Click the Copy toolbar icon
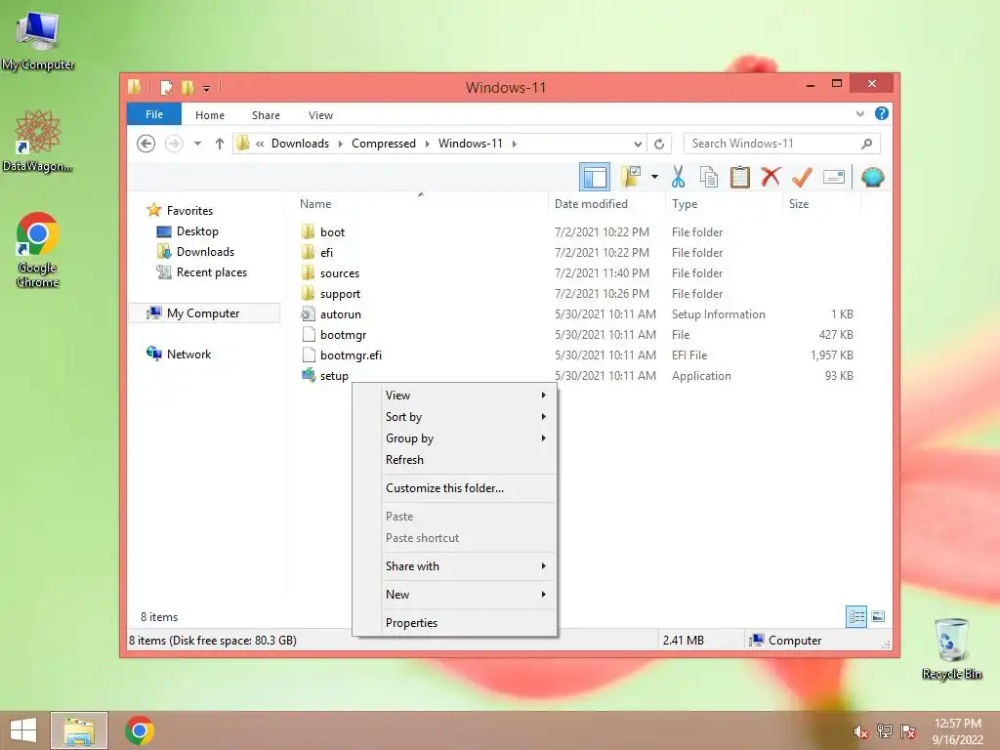 click(709, 177)
